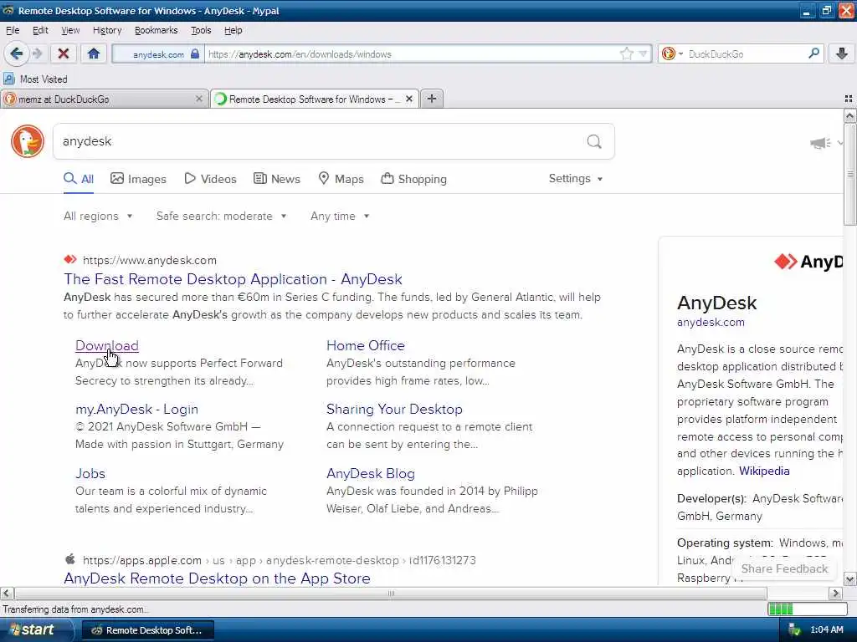Click the megaphone icon at top right
Viewport: 857px width, 642px height.
pos(820,143)
